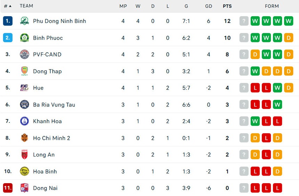Click the MP column header
The width and height of the screenshot is (299, 196).
click(123, 6)
